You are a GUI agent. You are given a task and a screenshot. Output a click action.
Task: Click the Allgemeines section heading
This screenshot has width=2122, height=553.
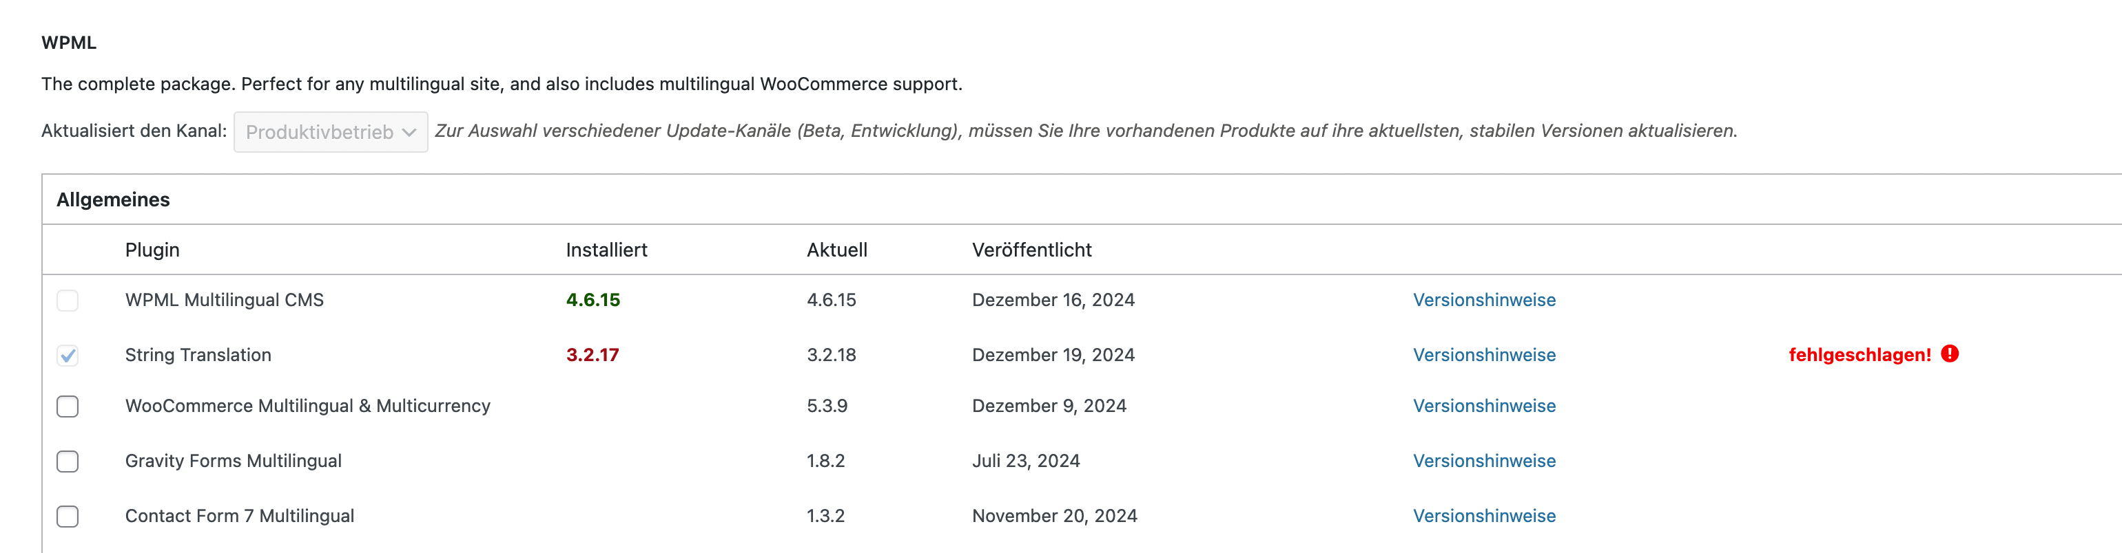point(113,200)
